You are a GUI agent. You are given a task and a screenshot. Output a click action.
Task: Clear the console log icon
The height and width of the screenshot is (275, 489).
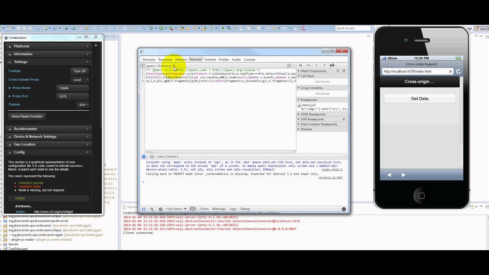point(160,209)
